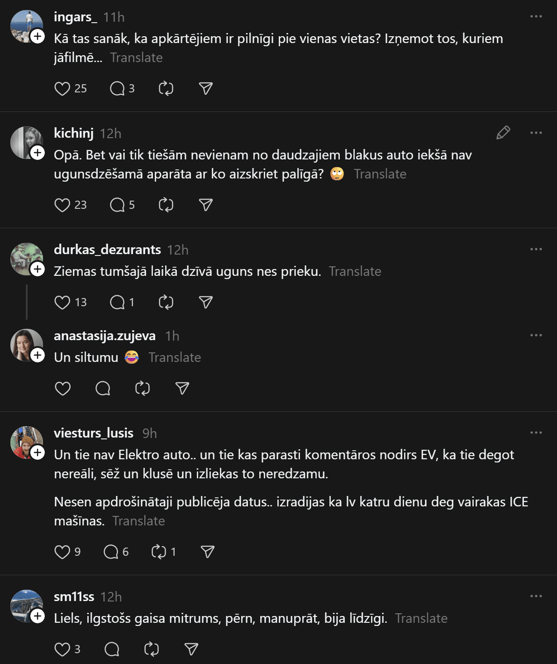Open the three-dot menu on durkas_dezurants post
Screen dimensions: 557x664
pos(536,249)
